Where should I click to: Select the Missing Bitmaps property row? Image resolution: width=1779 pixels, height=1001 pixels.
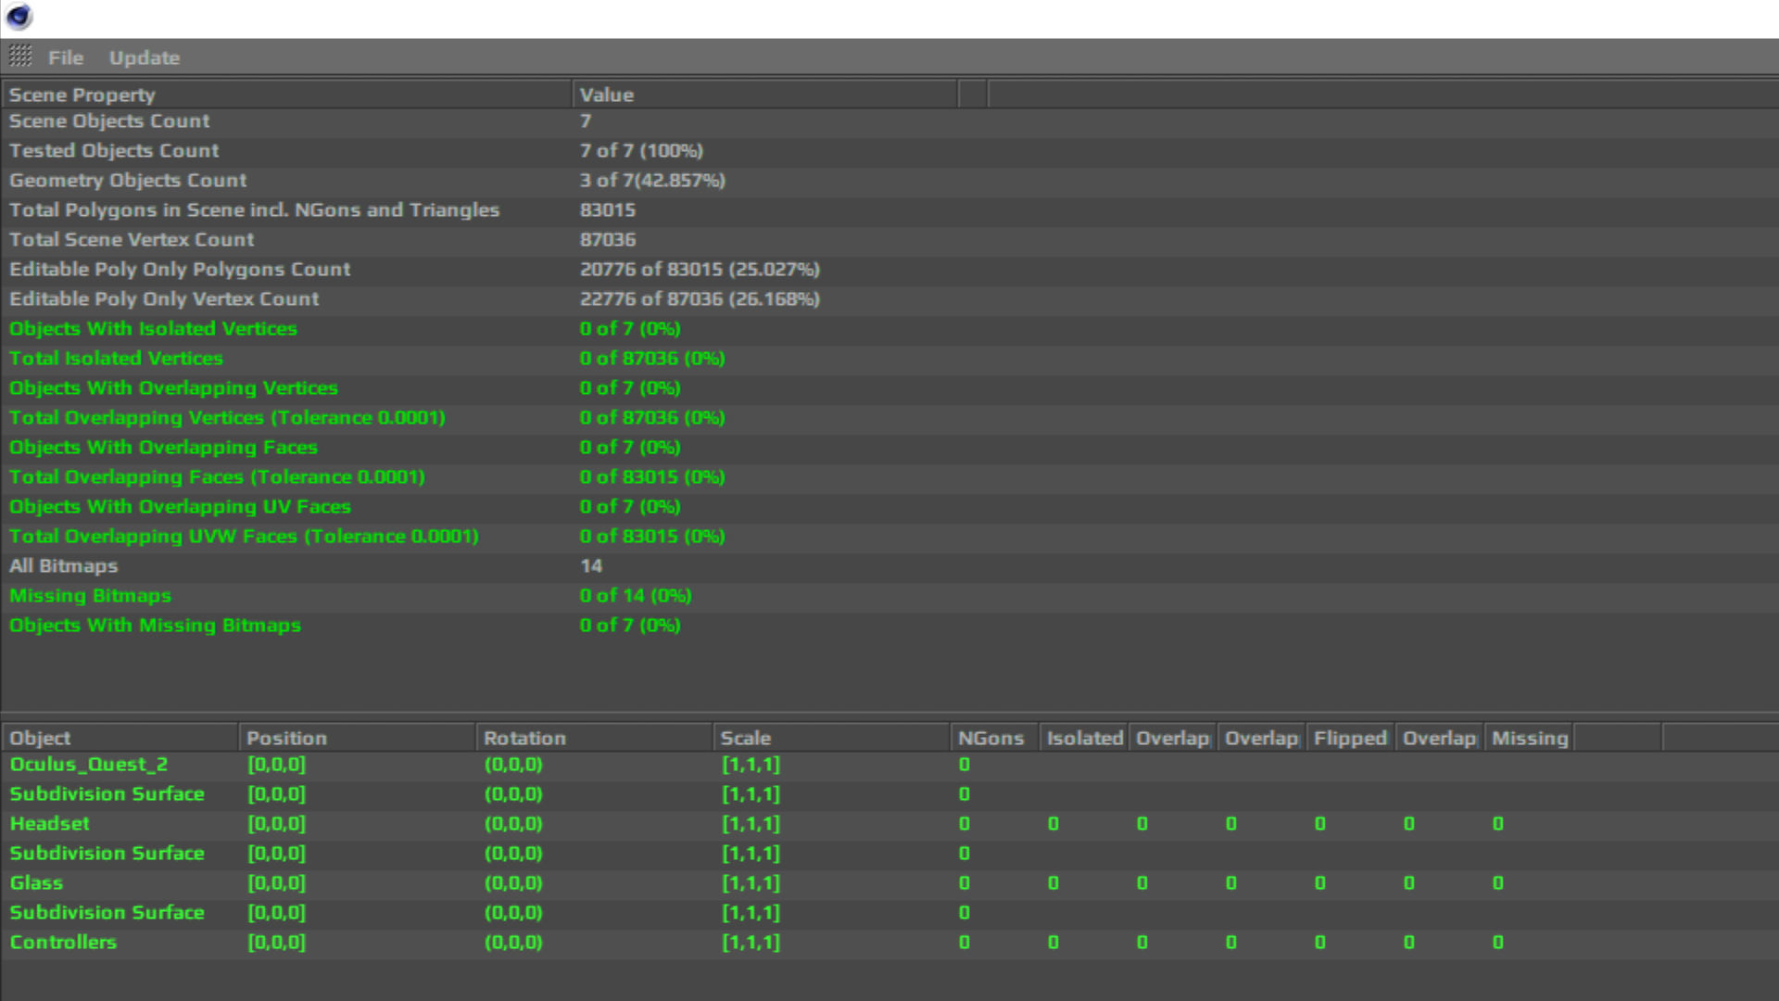[x=91, y=596]
